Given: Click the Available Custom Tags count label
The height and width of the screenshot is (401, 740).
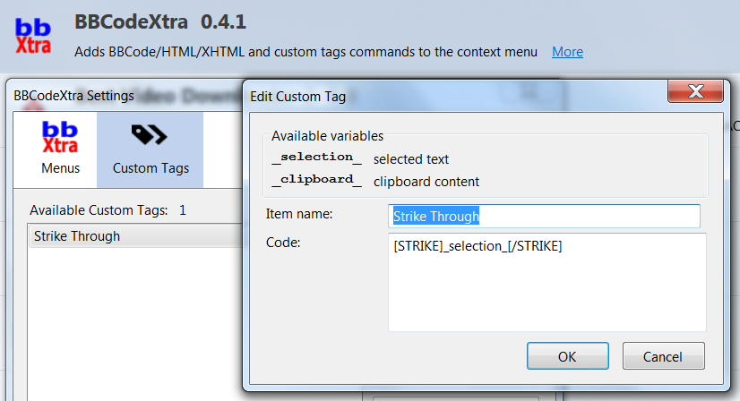Looking at the screenshot, I should click(108, 210).
